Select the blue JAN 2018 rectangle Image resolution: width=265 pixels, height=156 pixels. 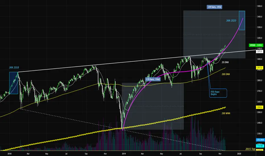point(14,83)
